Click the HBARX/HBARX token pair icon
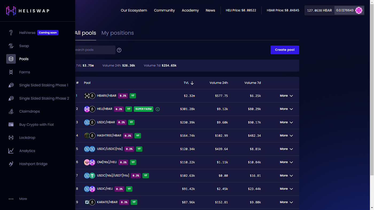The width and height of the screenshot is (374, 210). pyautogui.click(x=89, y=96)
